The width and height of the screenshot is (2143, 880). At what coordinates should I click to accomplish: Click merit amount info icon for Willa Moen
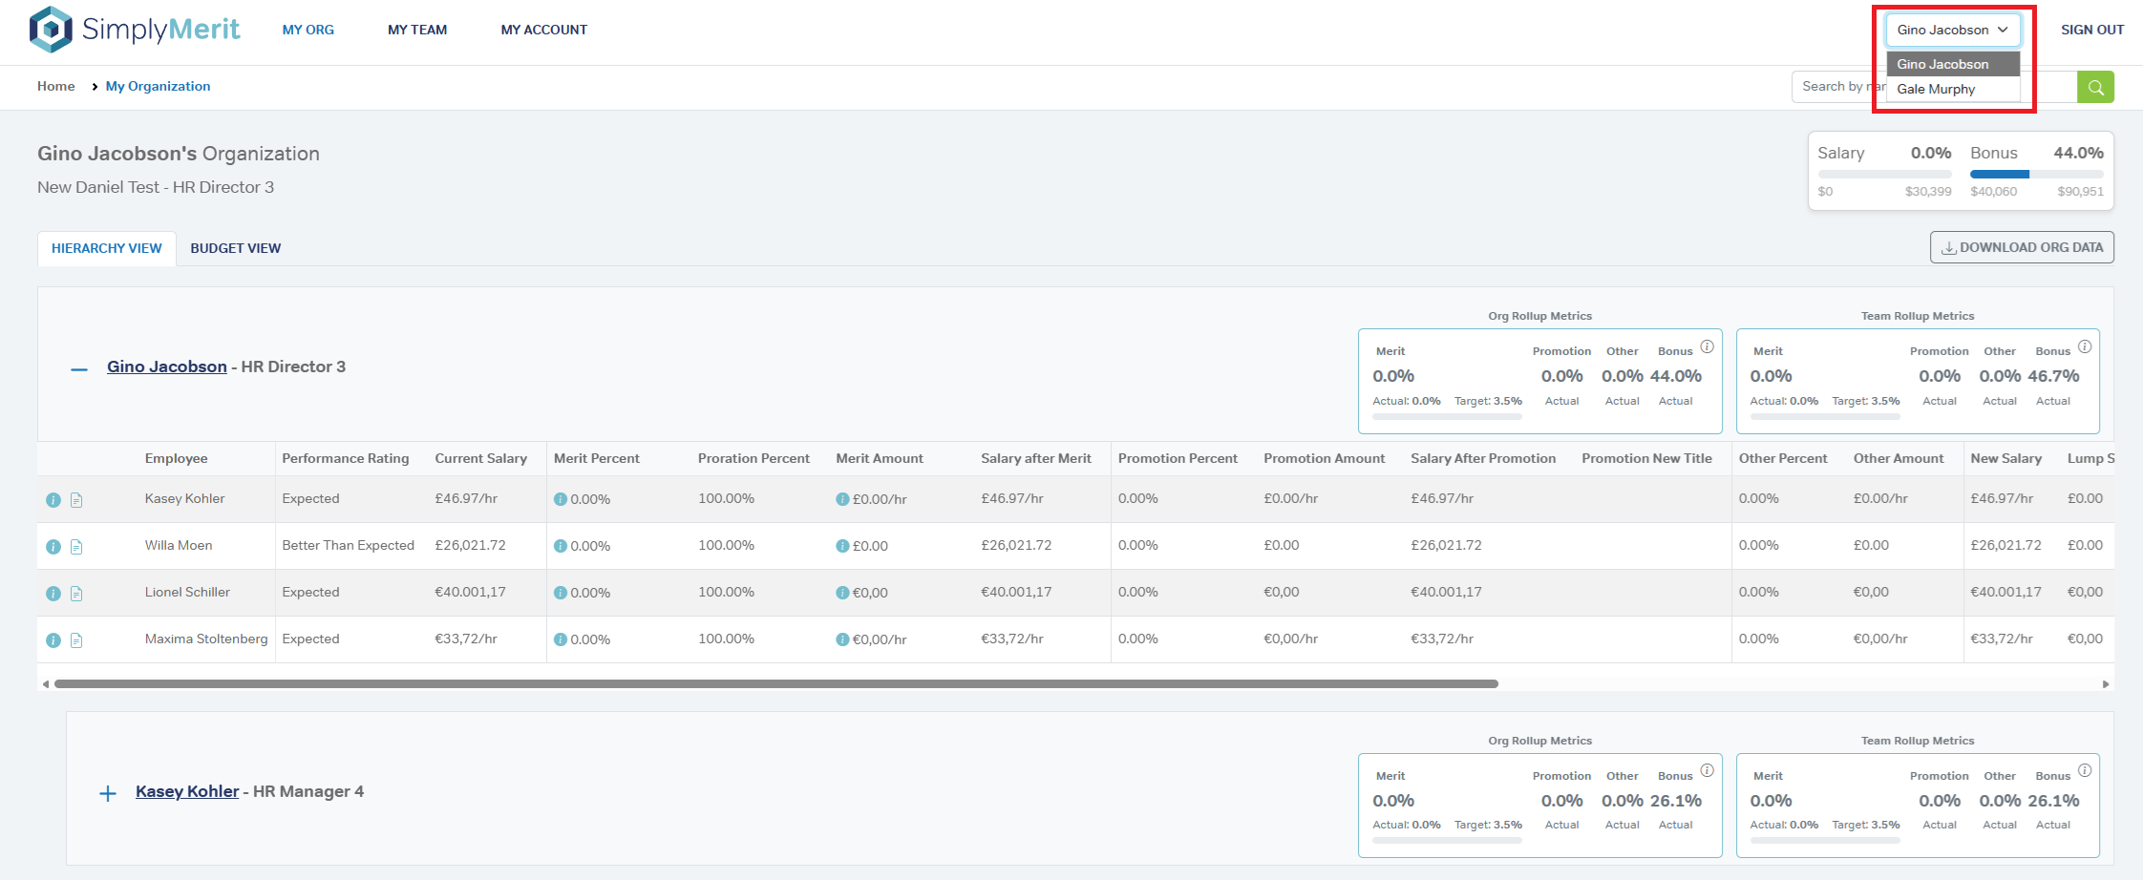[842, 546]
